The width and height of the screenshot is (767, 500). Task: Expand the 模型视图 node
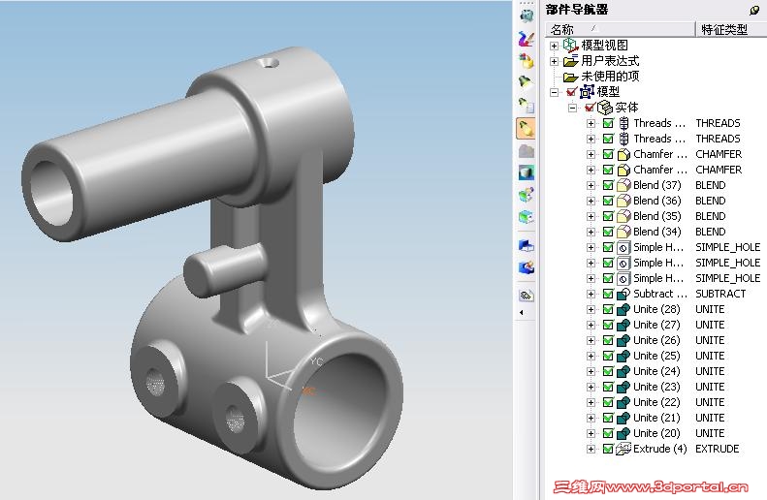(555, 46)
